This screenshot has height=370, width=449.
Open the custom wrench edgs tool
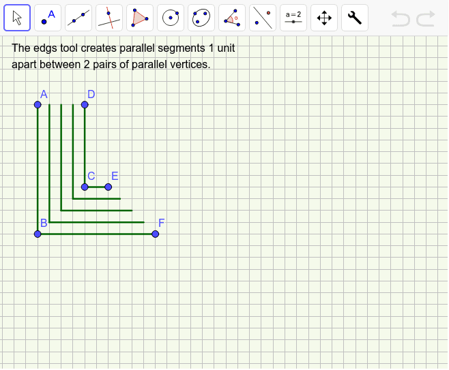click(x=355, y=18)
